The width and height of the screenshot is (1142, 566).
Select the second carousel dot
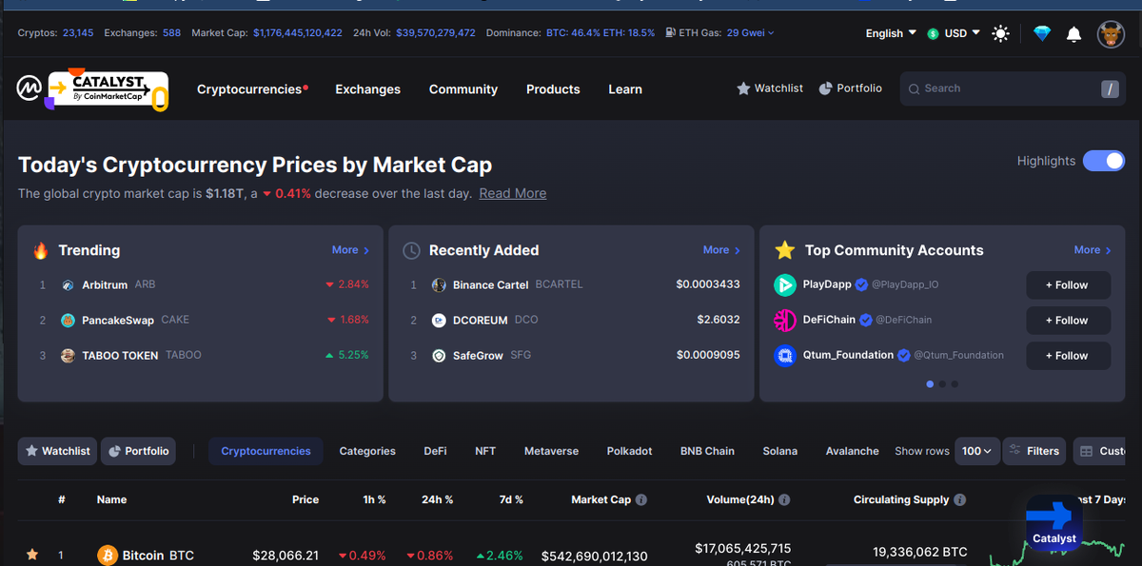(x=942, y=384)
